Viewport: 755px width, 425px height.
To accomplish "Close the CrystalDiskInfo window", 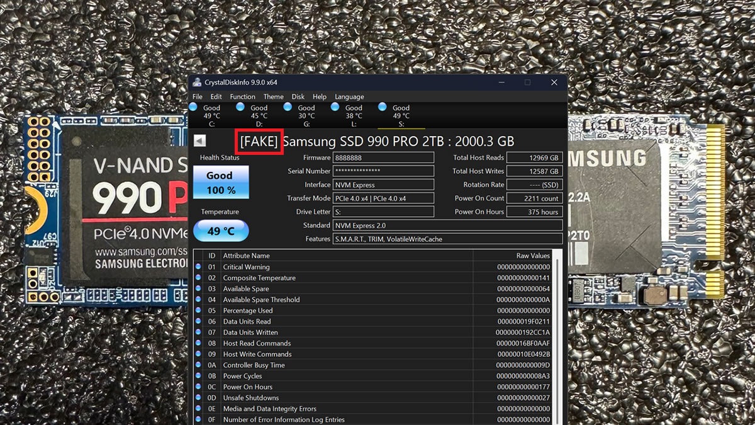I will tap(554, 82).
